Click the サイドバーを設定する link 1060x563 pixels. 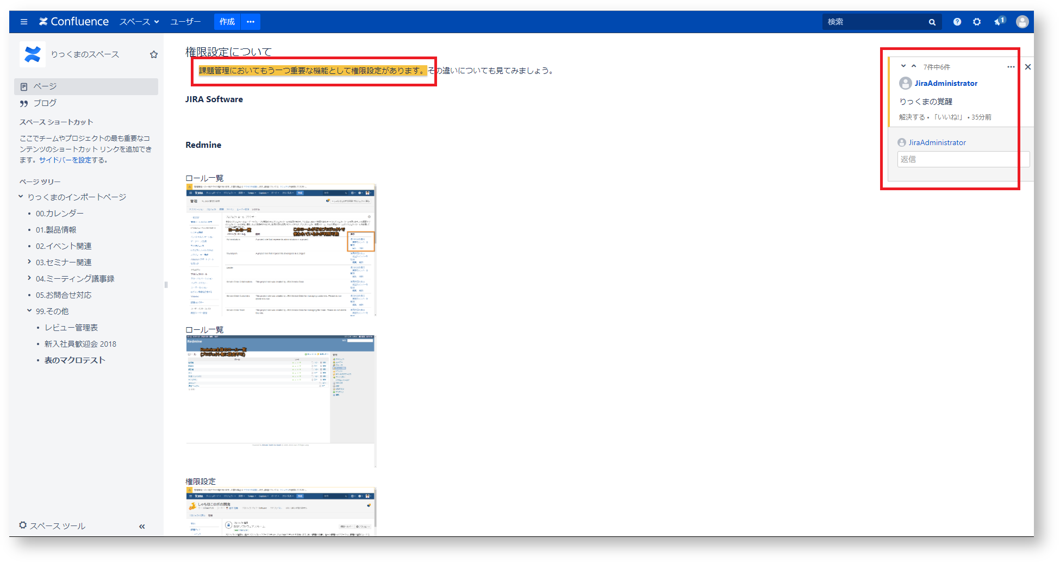click(73, 160)
